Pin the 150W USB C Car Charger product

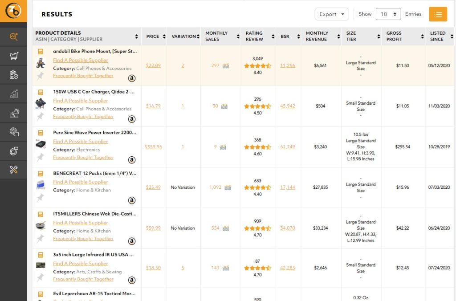point(41,117)
